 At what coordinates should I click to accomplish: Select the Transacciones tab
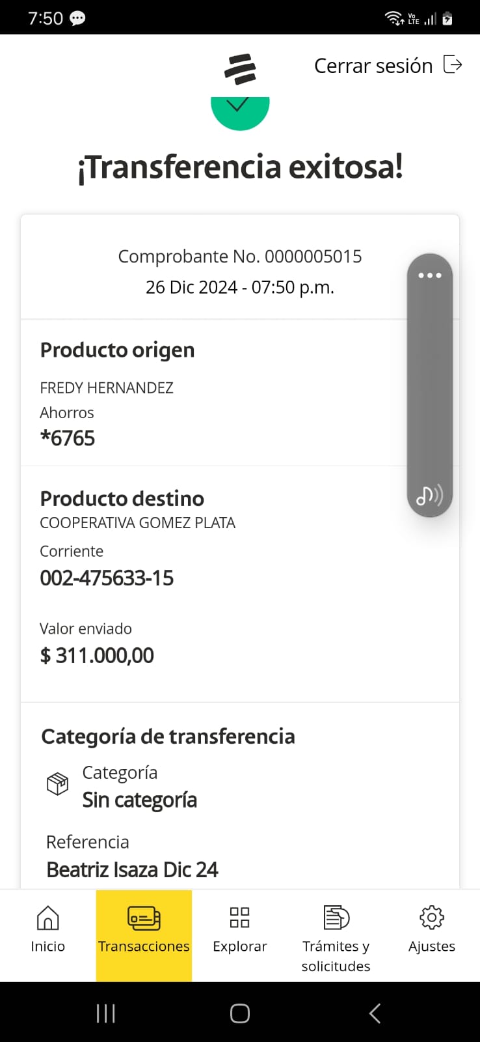click(144, 929)
